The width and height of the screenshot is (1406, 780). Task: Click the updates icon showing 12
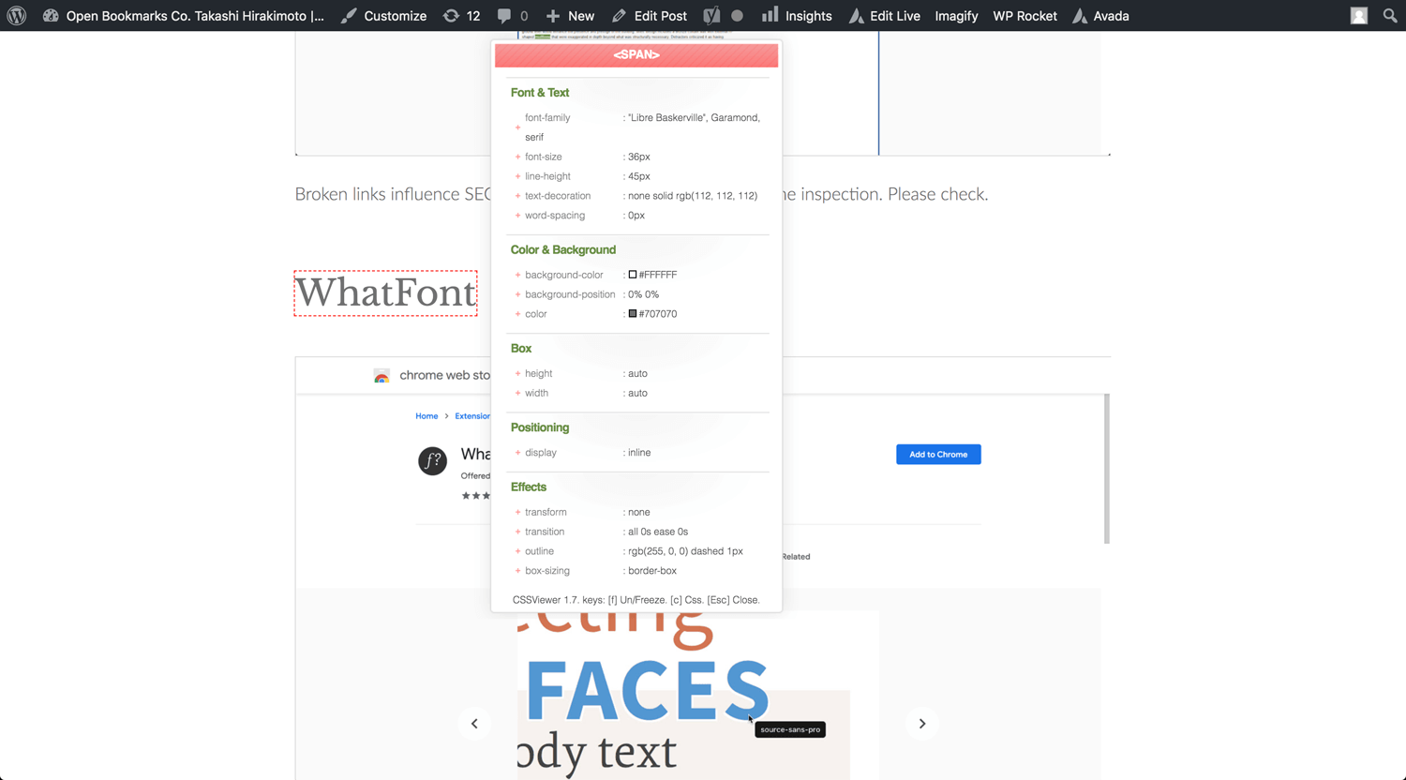(x=461, y=16)
